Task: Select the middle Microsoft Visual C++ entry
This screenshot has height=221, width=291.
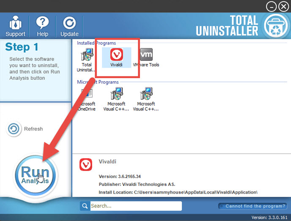Action: 116,100
